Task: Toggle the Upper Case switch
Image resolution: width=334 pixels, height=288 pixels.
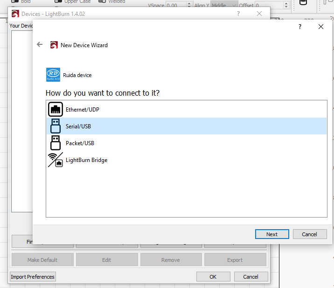Action: point(58,1)
